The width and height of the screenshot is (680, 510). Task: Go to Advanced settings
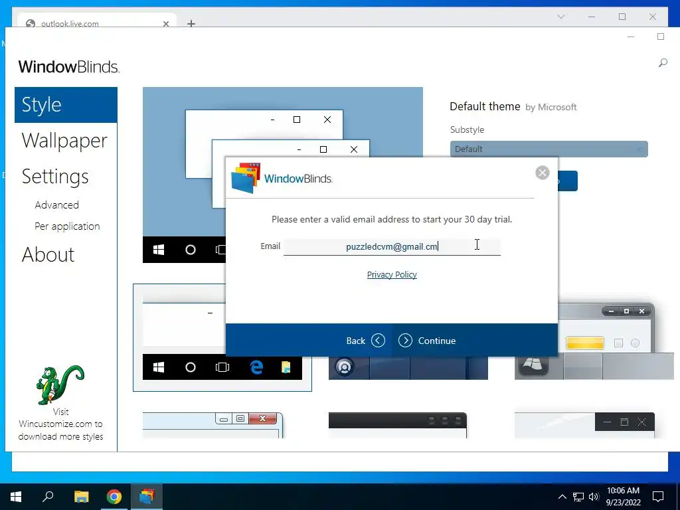(57, 205)
